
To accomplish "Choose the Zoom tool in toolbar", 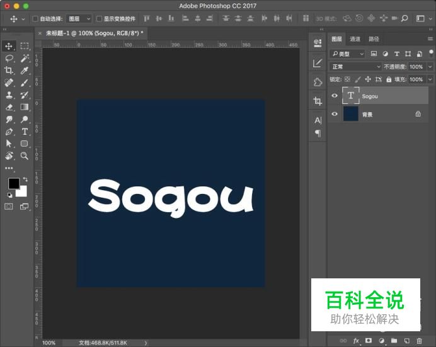I will pos(25,156).
